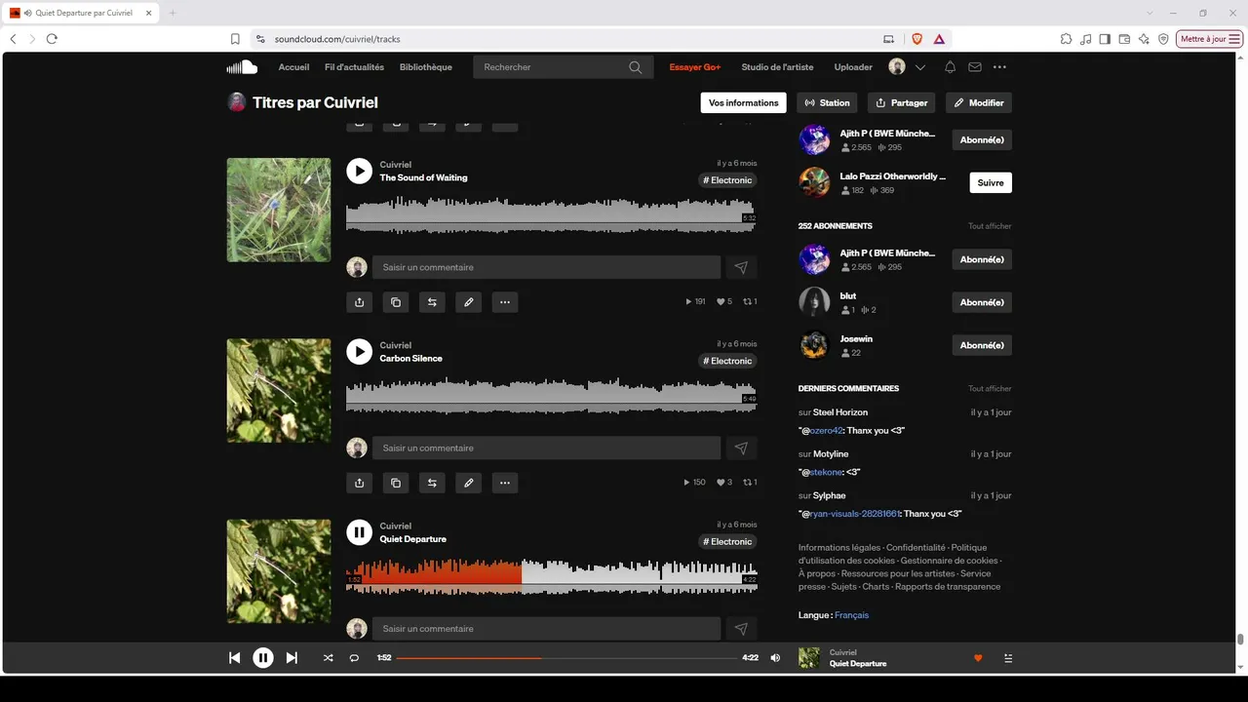Edit the Carbon Silence track

click(469, 483)
